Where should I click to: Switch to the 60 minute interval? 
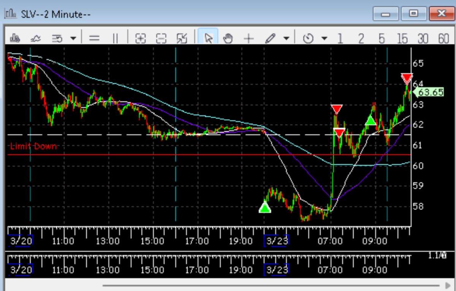(x=443, y=38)
